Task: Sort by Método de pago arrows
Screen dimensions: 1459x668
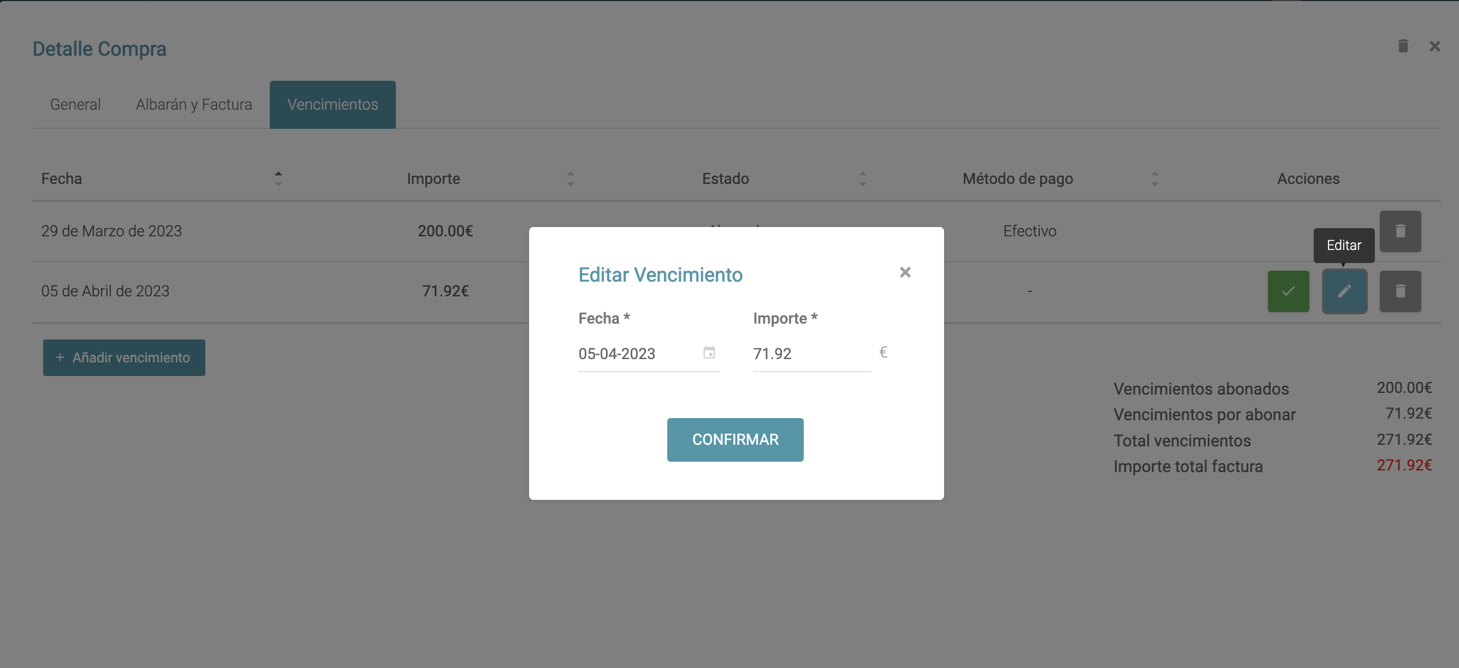Action: point(1155,179)
